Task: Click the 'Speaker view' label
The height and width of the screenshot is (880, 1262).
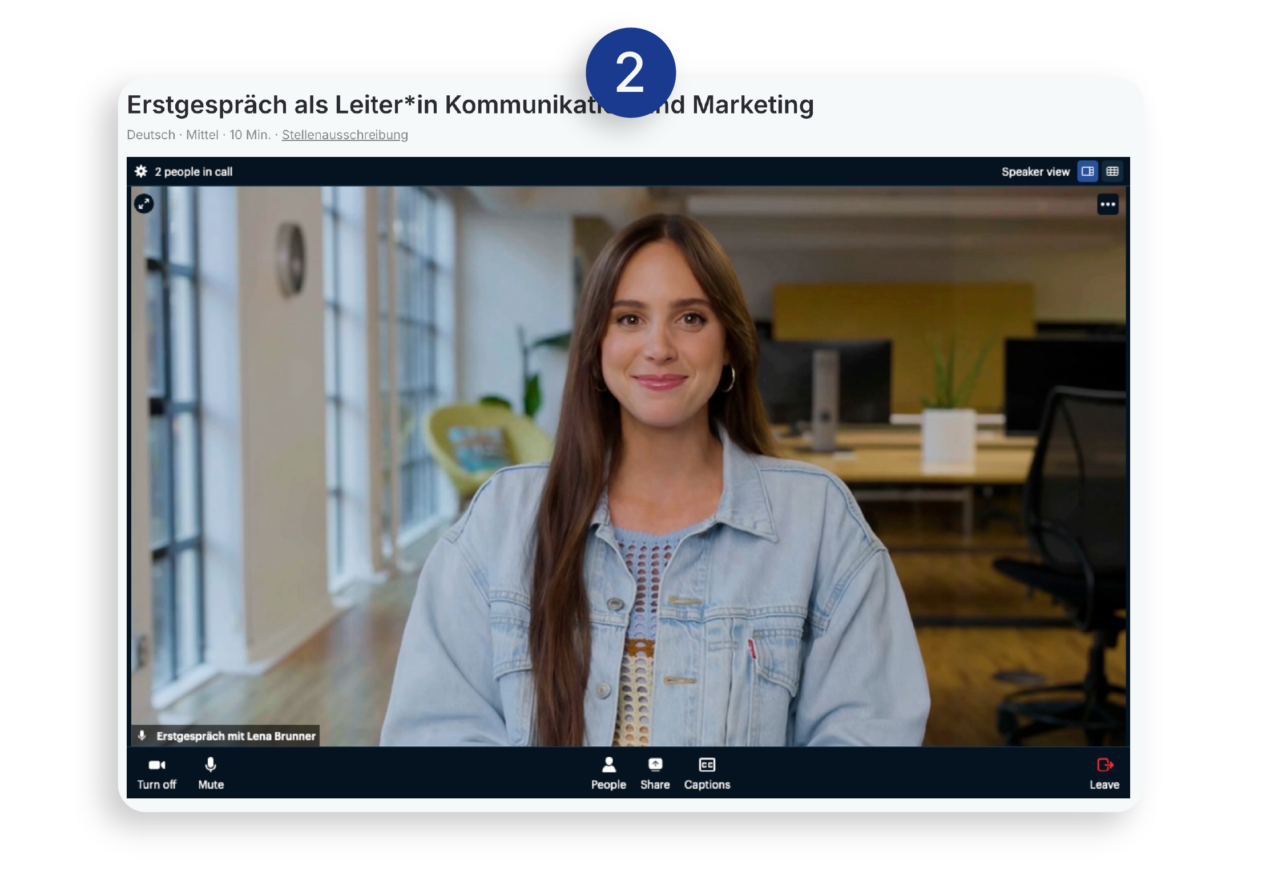Action: point(1035,172)
